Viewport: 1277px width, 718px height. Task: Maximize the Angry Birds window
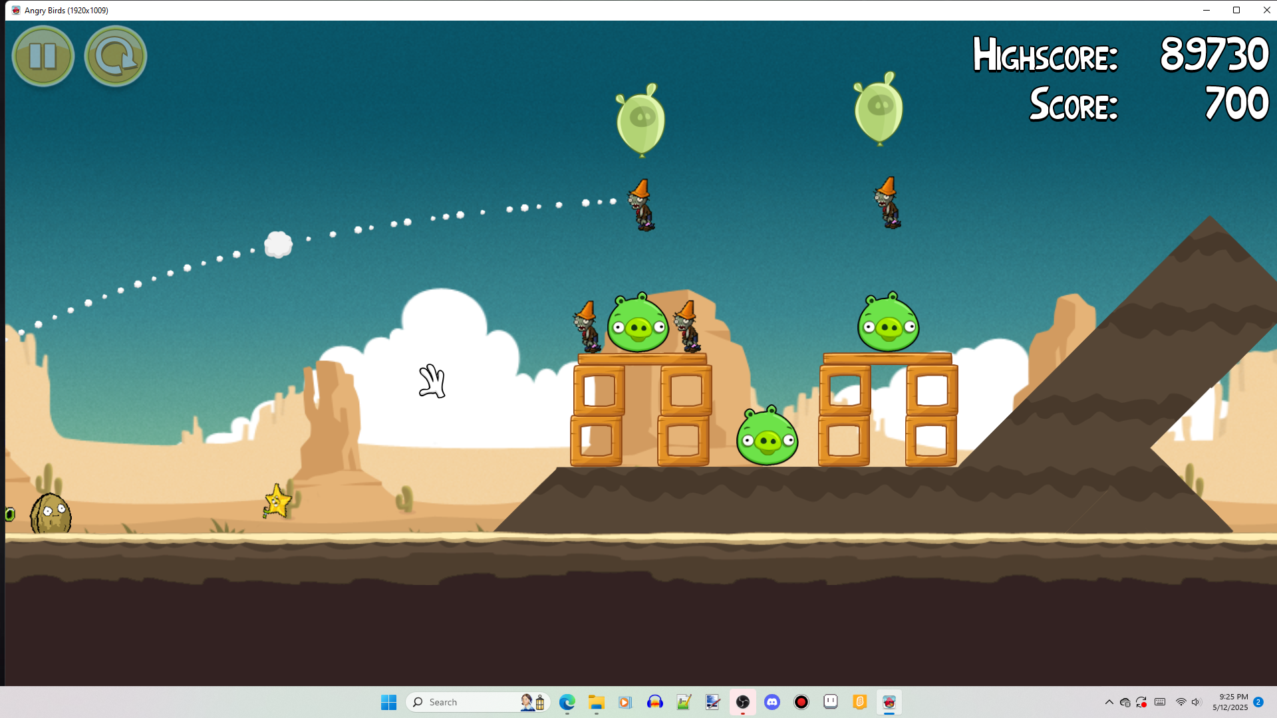point(1236,10)
